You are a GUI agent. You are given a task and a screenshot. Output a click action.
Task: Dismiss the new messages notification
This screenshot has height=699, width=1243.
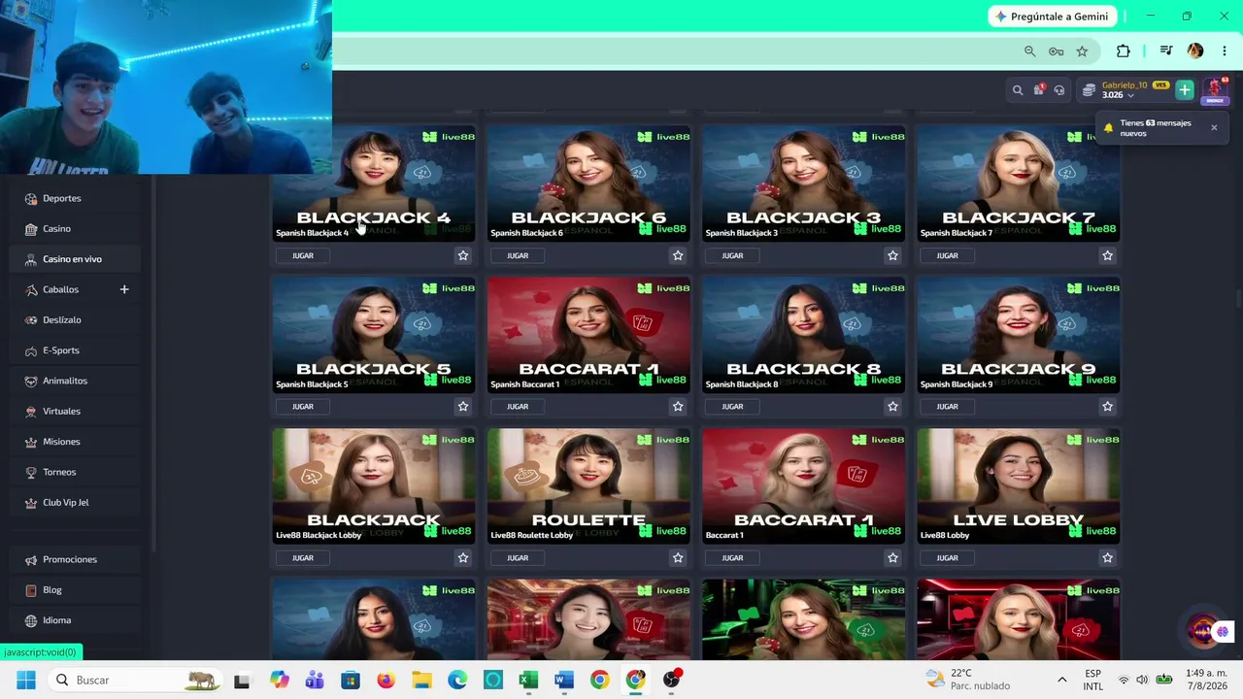[x=1213, y=127]
